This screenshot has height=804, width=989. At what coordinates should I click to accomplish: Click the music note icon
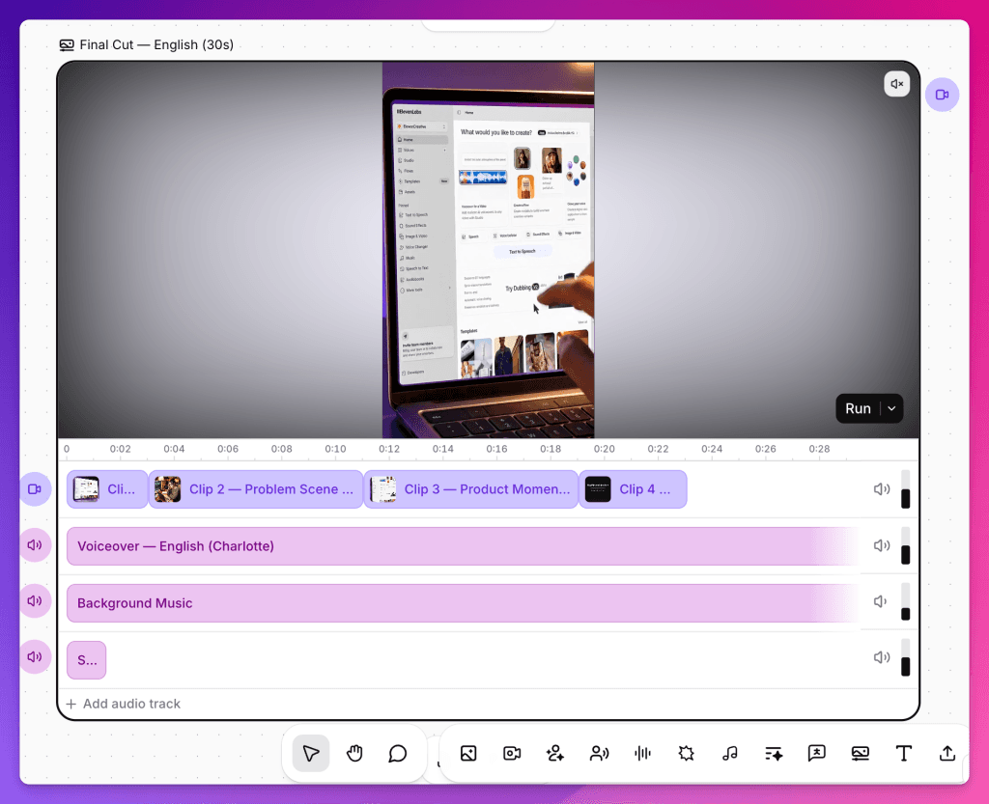(x=730, y=753)
